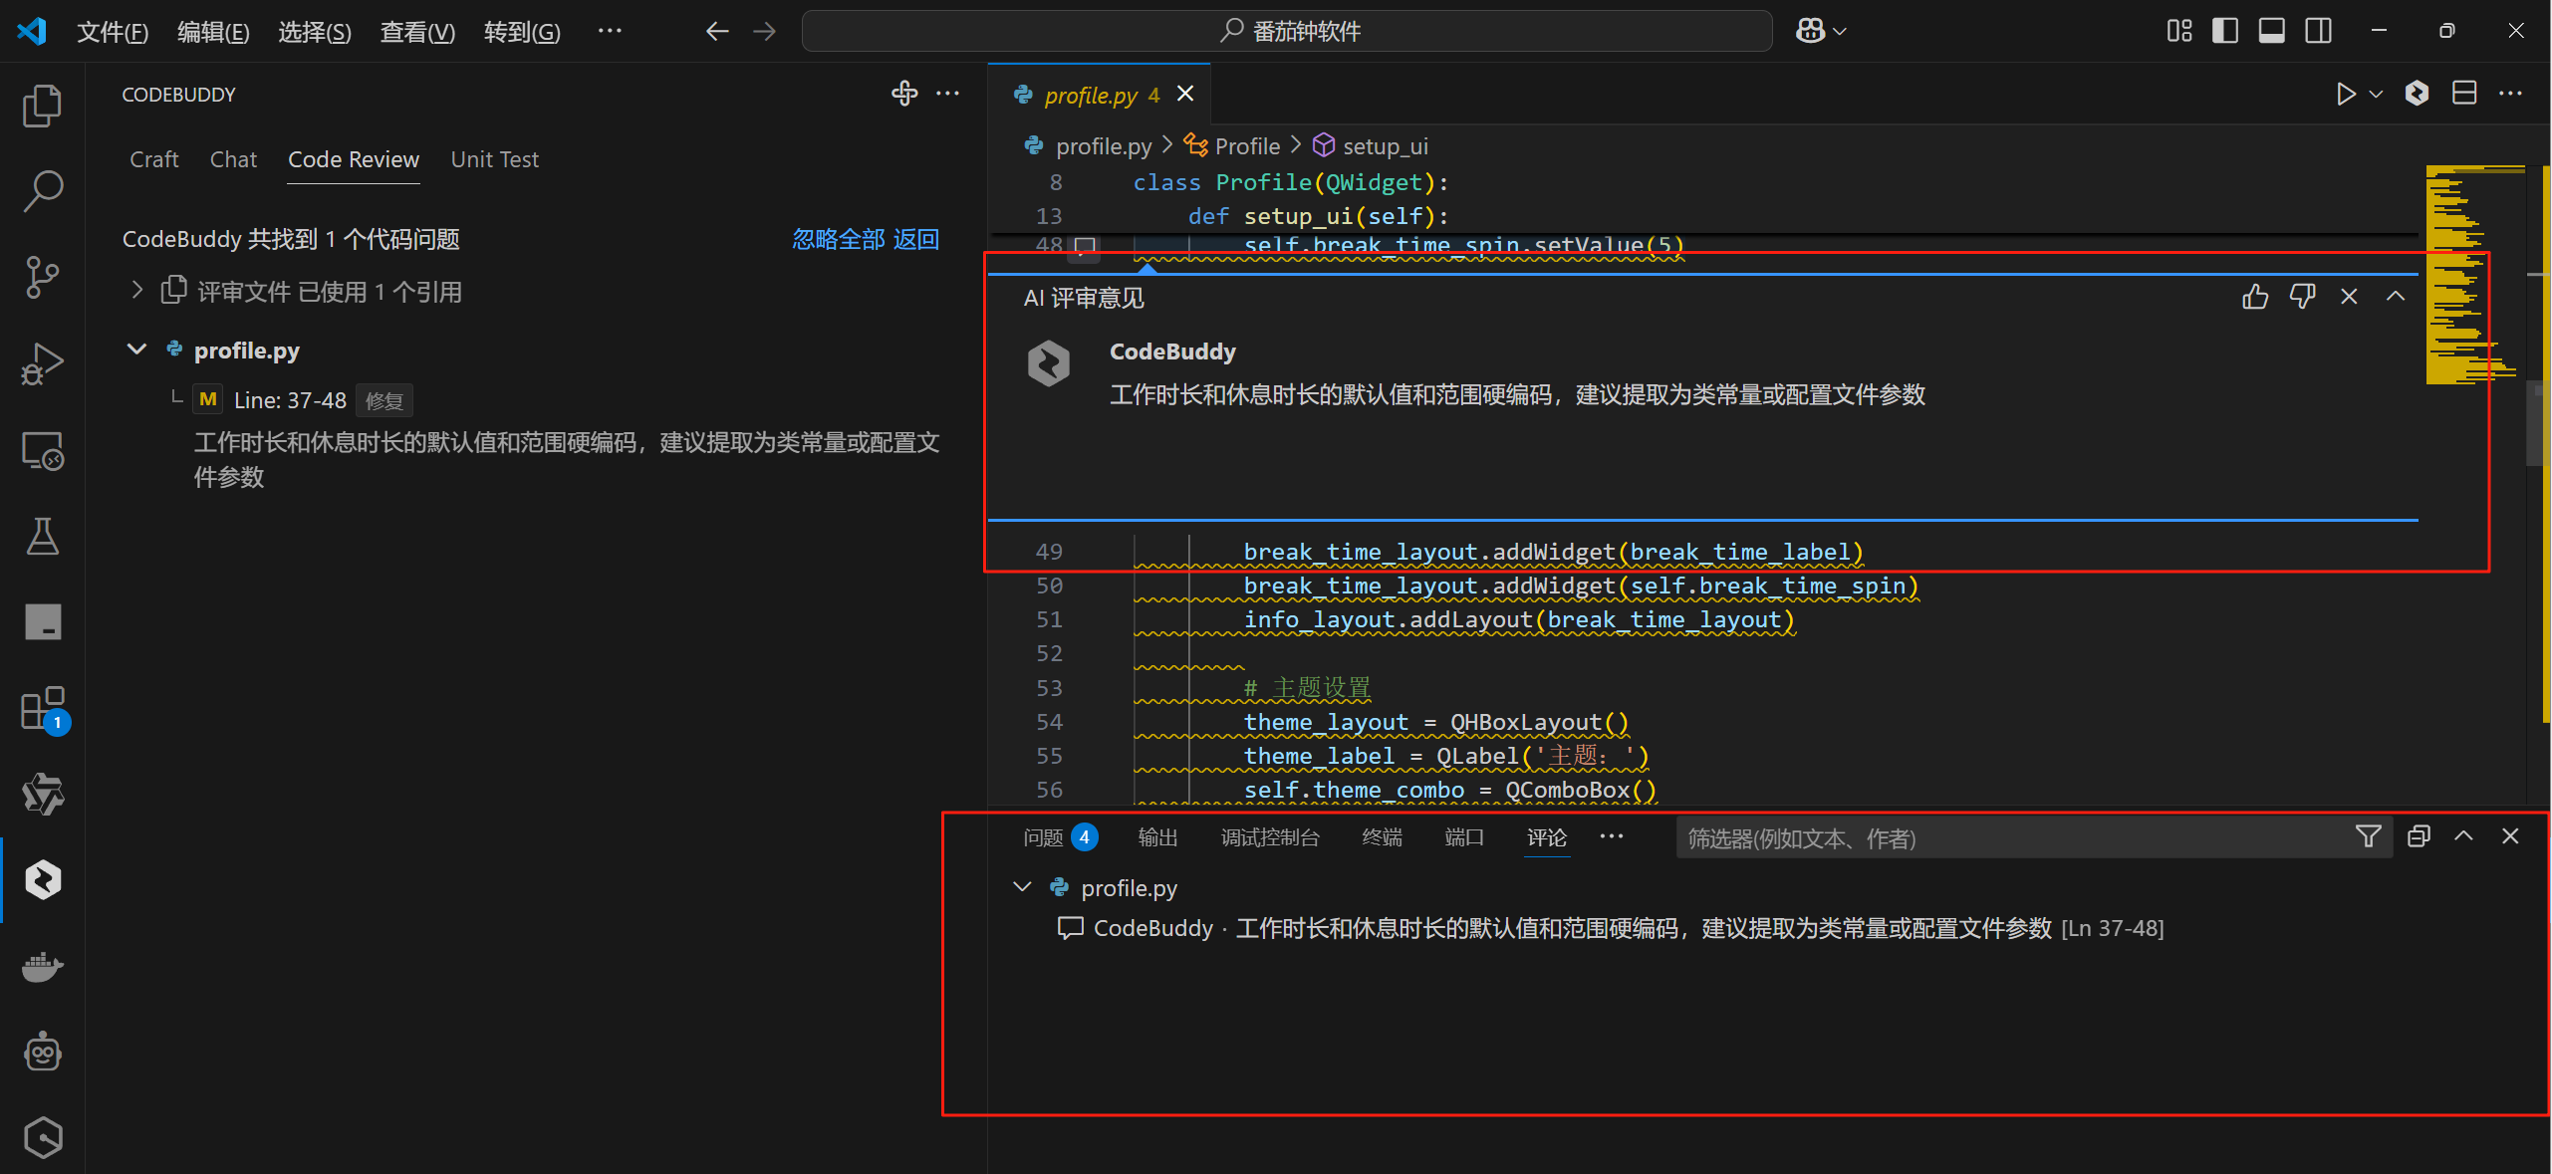Expand the 评审文件 reference entry
The width and height of the screenshot is (2552, 1174).
(136, 290)
